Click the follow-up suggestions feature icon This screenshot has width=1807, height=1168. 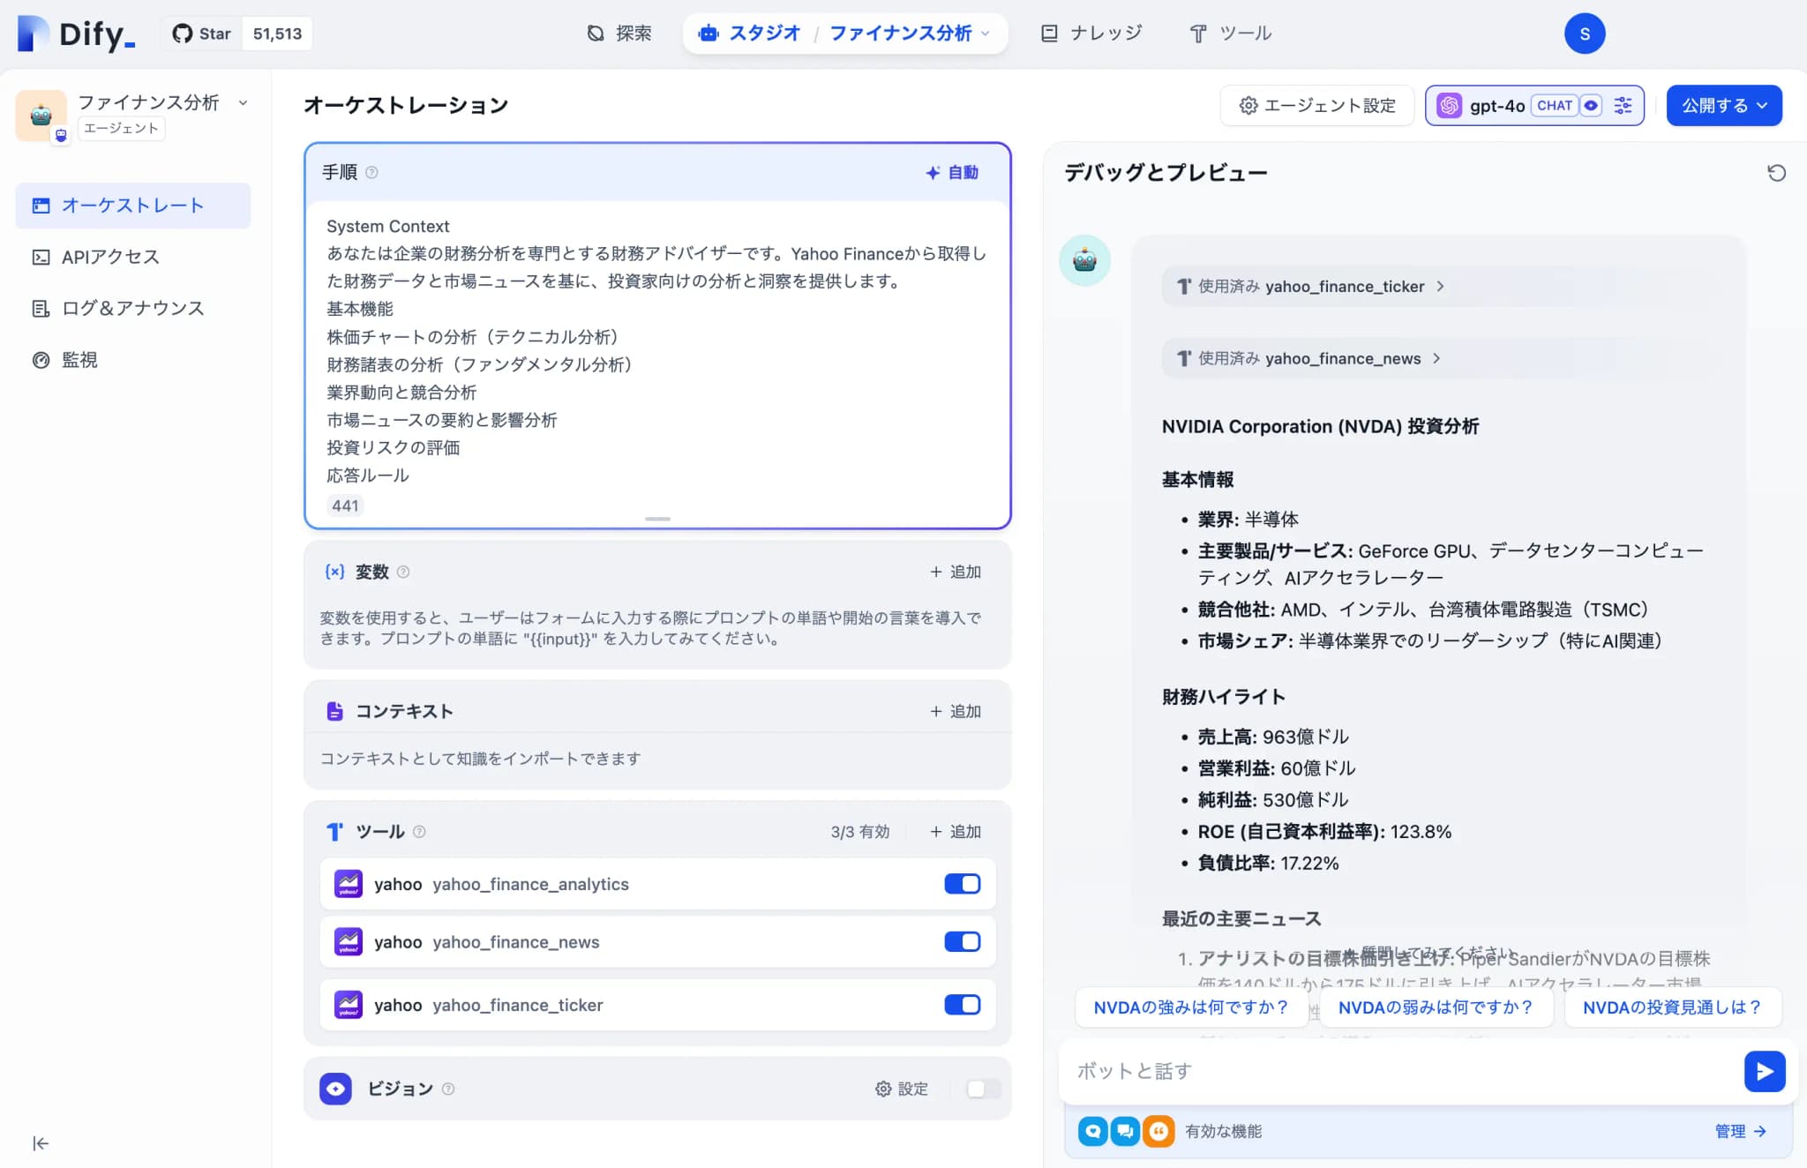[1125, 1131]
